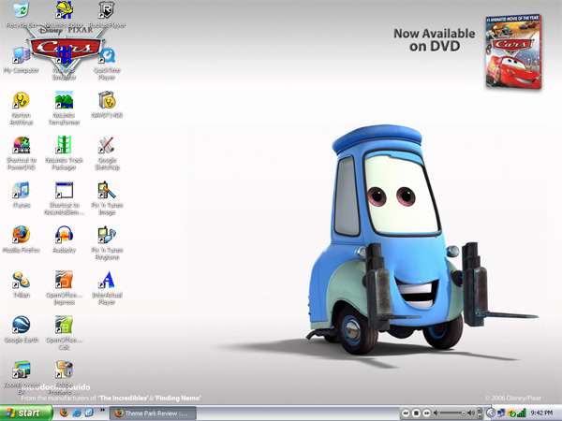Screen dimensions: 562x421
Task: Click the Start button
Action: (26, 414)
